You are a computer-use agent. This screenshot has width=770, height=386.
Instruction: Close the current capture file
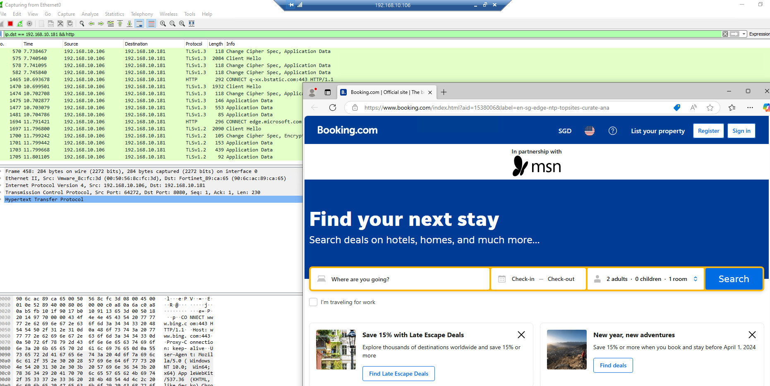click(60, 24)
